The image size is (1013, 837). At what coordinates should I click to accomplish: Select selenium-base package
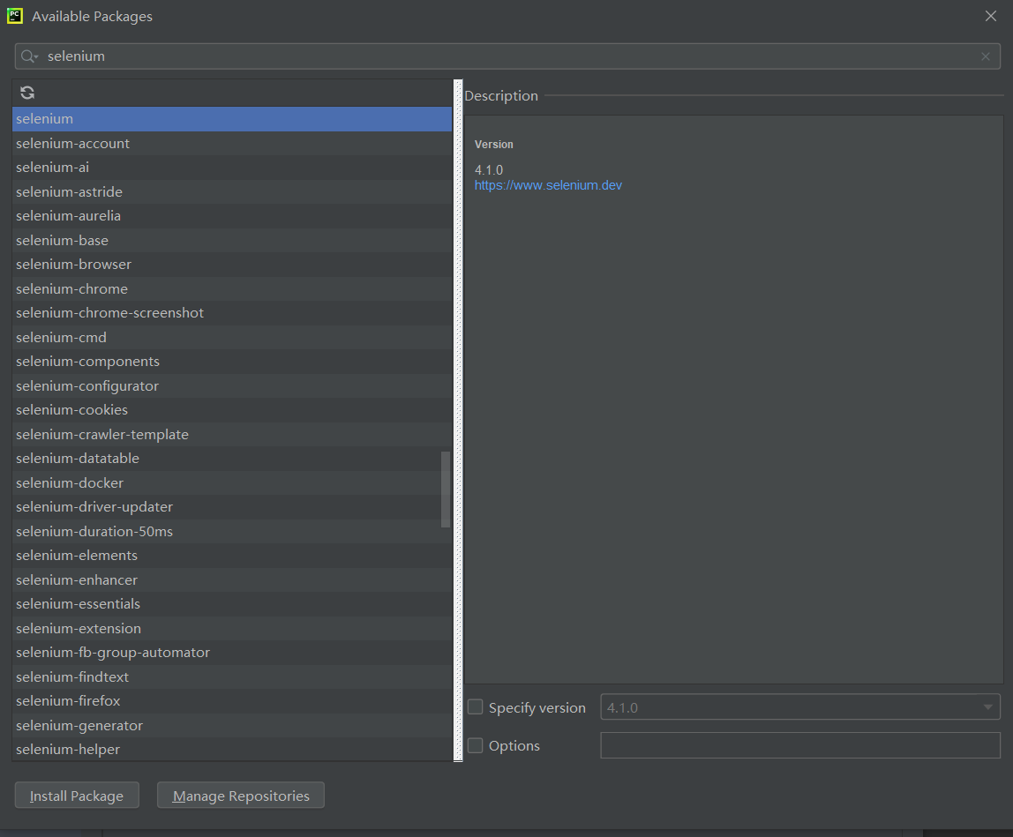(232, 240)
